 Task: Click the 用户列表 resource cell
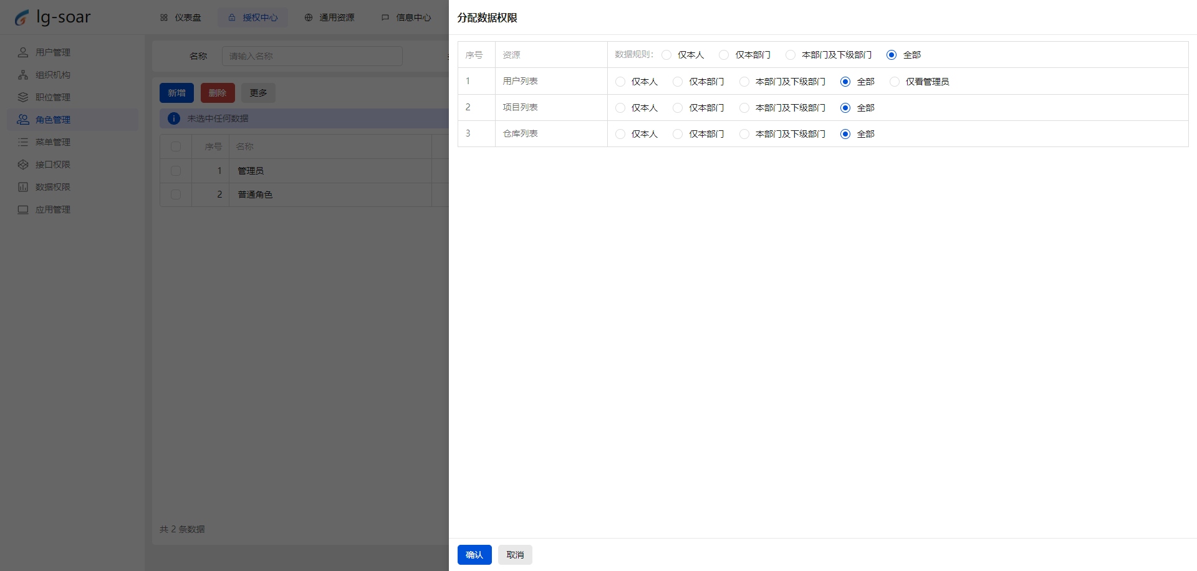point(551,81)
